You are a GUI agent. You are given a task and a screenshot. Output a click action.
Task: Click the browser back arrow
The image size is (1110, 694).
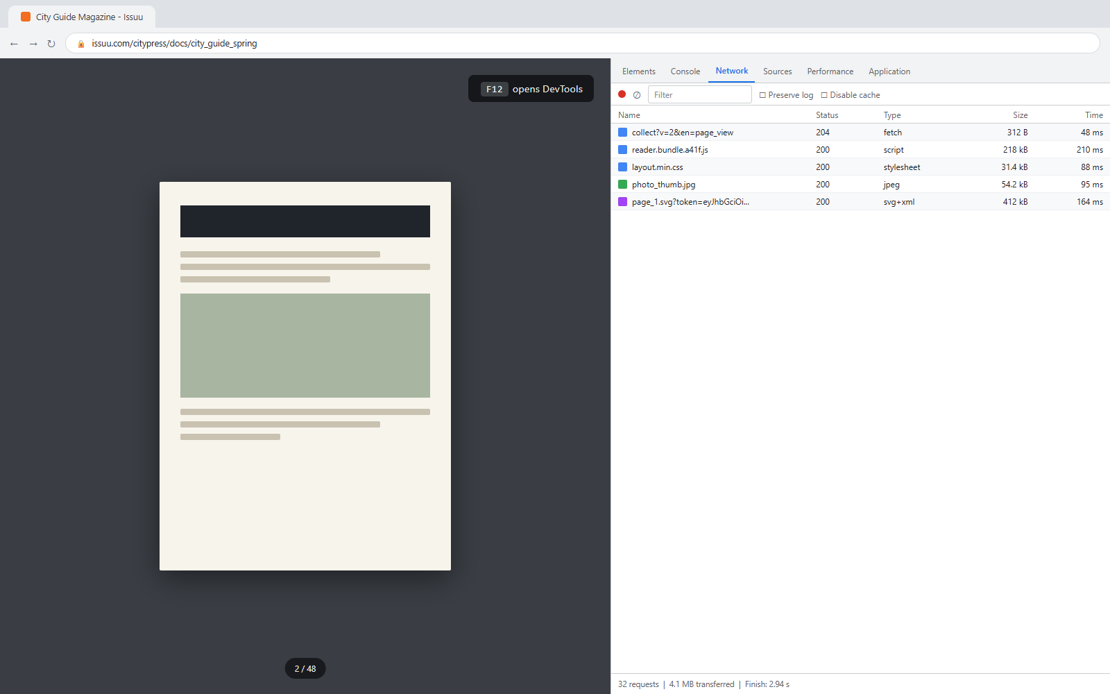14,44
